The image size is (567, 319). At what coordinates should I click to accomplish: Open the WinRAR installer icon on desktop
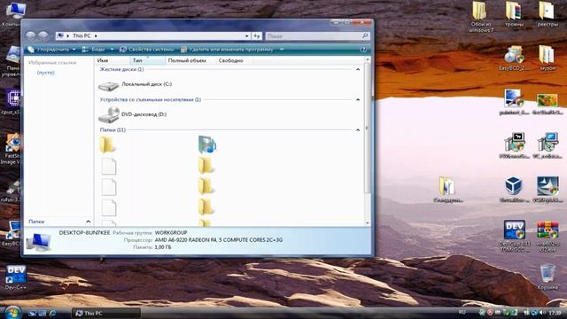pyautogui.click(x=548, y=236)
